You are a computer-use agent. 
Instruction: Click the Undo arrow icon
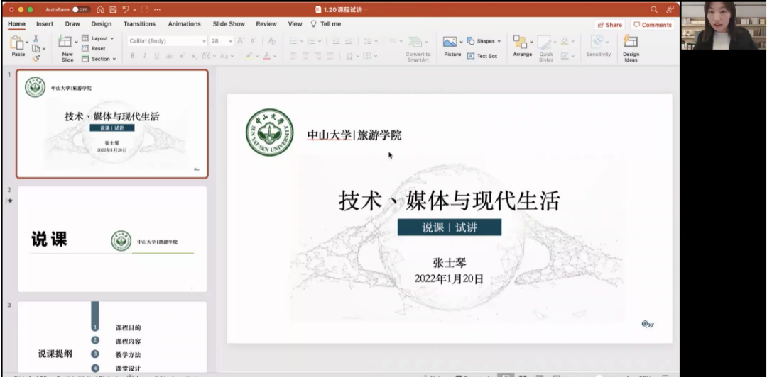pos(126,9)
